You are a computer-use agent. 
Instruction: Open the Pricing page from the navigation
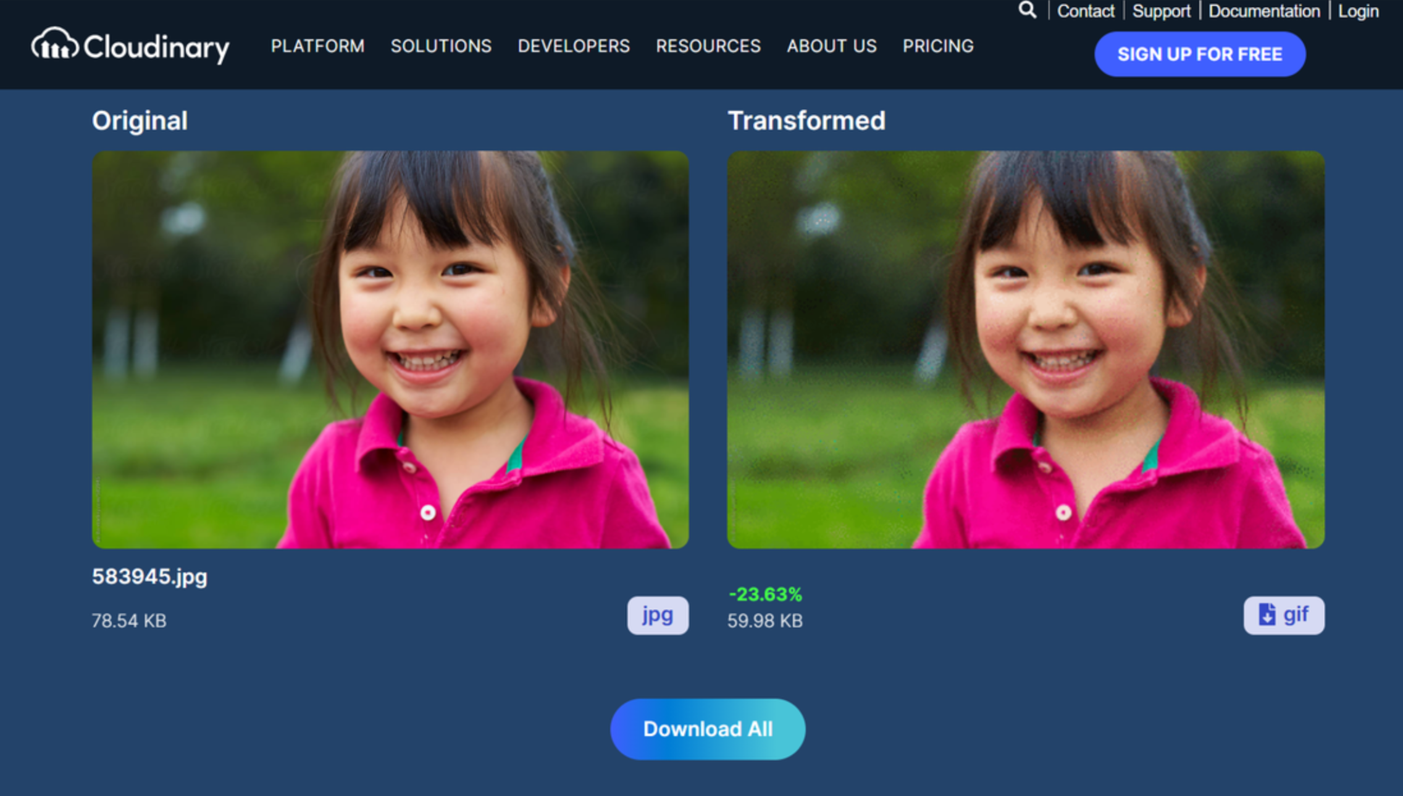pos(938,46)
